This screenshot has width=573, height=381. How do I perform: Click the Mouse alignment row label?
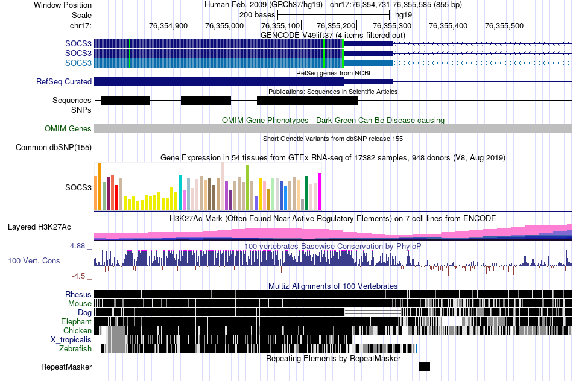80,304
